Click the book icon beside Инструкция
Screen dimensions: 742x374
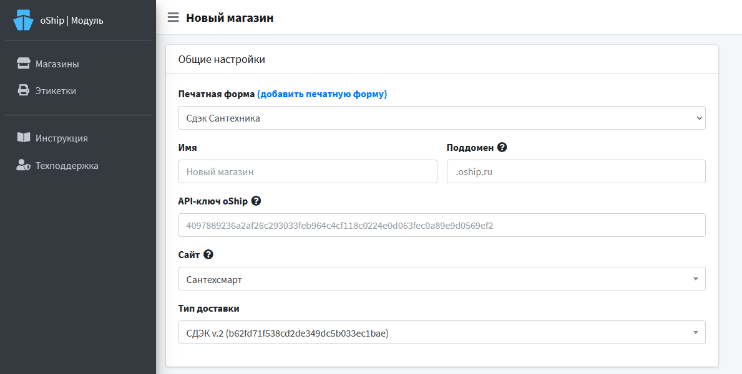(x=23, y=138)
